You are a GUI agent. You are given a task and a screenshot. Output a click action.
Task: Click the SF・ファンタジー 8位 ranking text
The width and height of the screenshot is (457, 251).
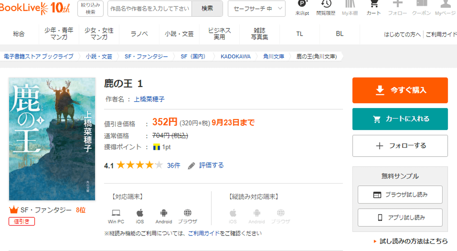click(53, 210)
